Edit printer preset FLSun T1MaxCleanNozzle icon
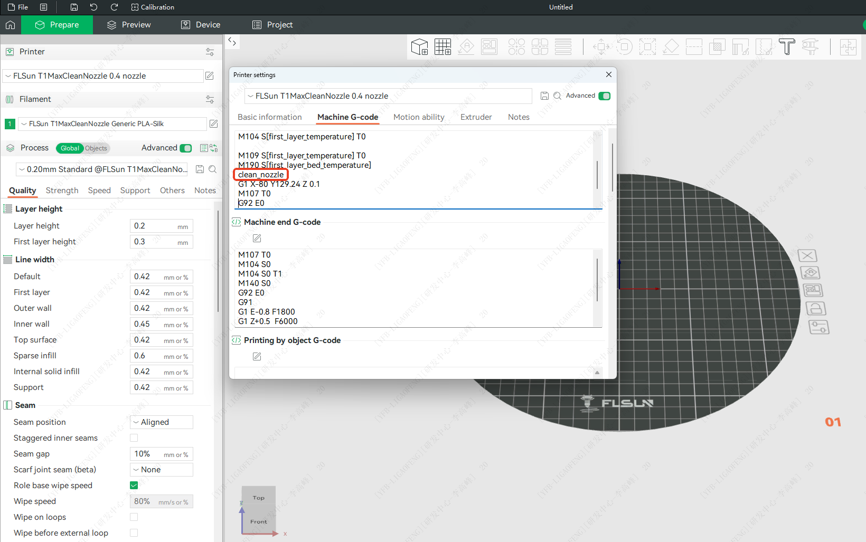The image size is (866, 542). (210, 76)
